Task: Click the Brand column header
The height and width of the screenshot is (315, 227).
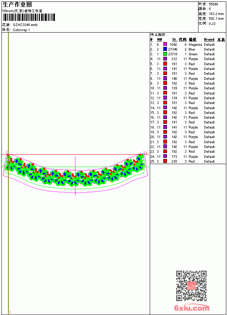Action: [209, 40]
